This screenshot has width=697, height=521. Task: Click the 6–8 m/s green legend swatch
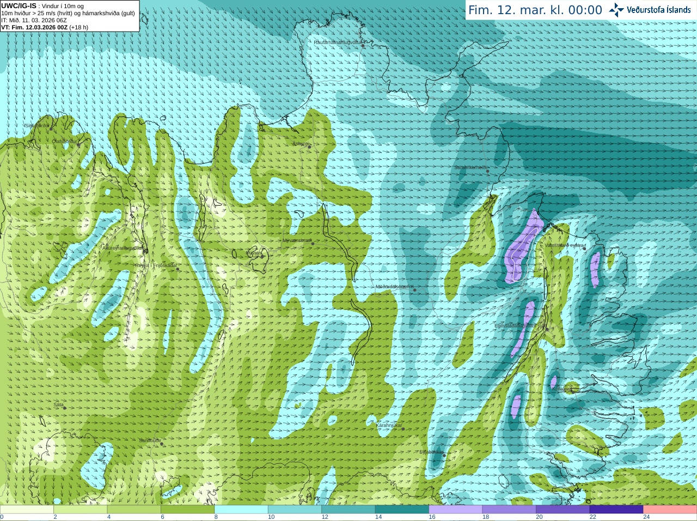pos(188,510)
